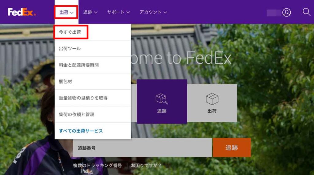This screenshot has height=175, width=314.
Task: Open 料金と配達所要時間 menu entry
Action: [x=93, y=65]
